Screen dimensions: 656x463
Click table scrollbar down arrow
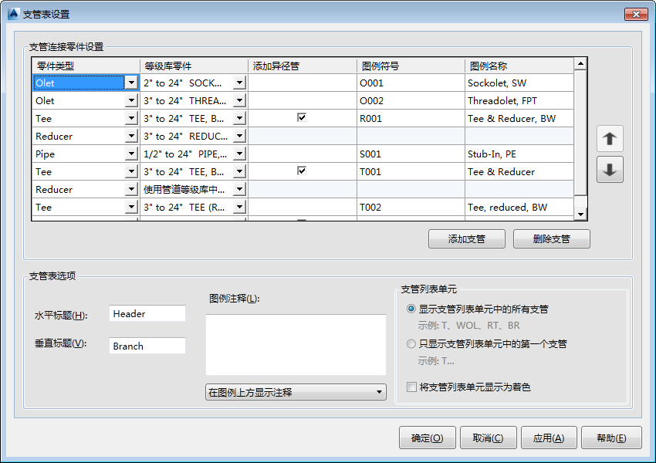(x=580, y=215)
